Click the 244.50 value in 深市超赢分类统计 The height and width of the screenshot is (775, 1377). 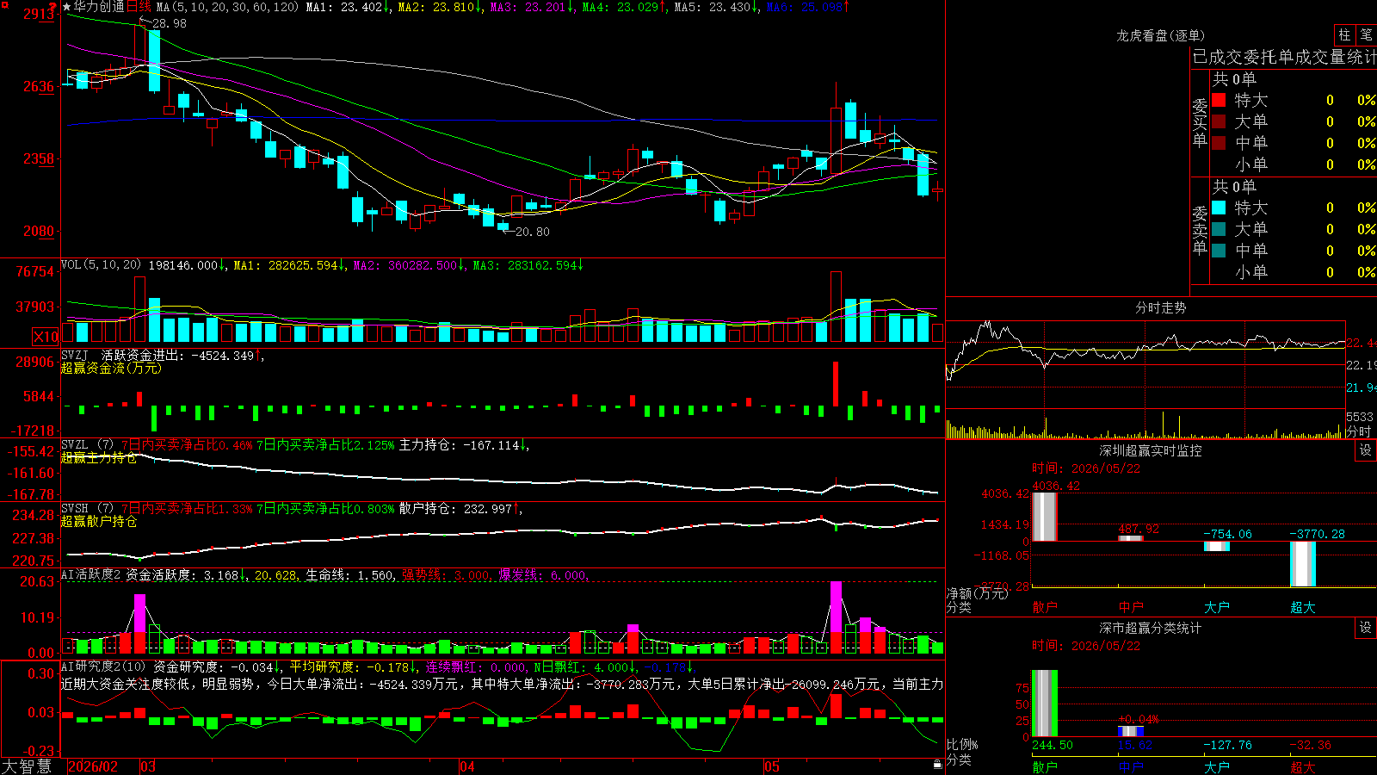(1053, 745)
